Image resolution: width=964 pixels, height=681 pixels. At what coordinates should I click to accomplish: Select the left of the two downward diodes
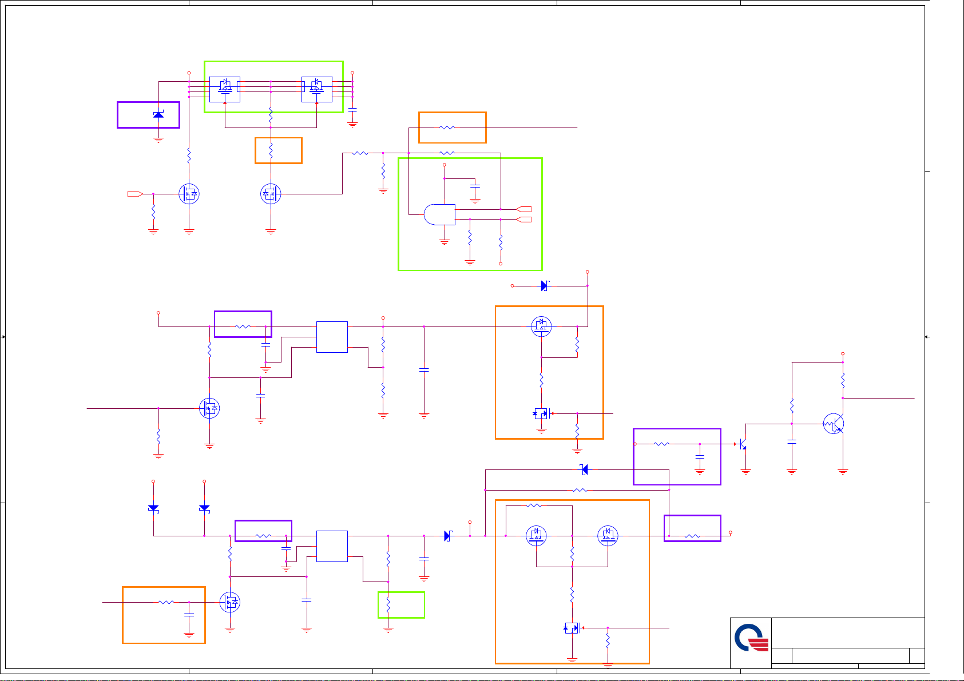pyautogui.click(x=153, y=508)
